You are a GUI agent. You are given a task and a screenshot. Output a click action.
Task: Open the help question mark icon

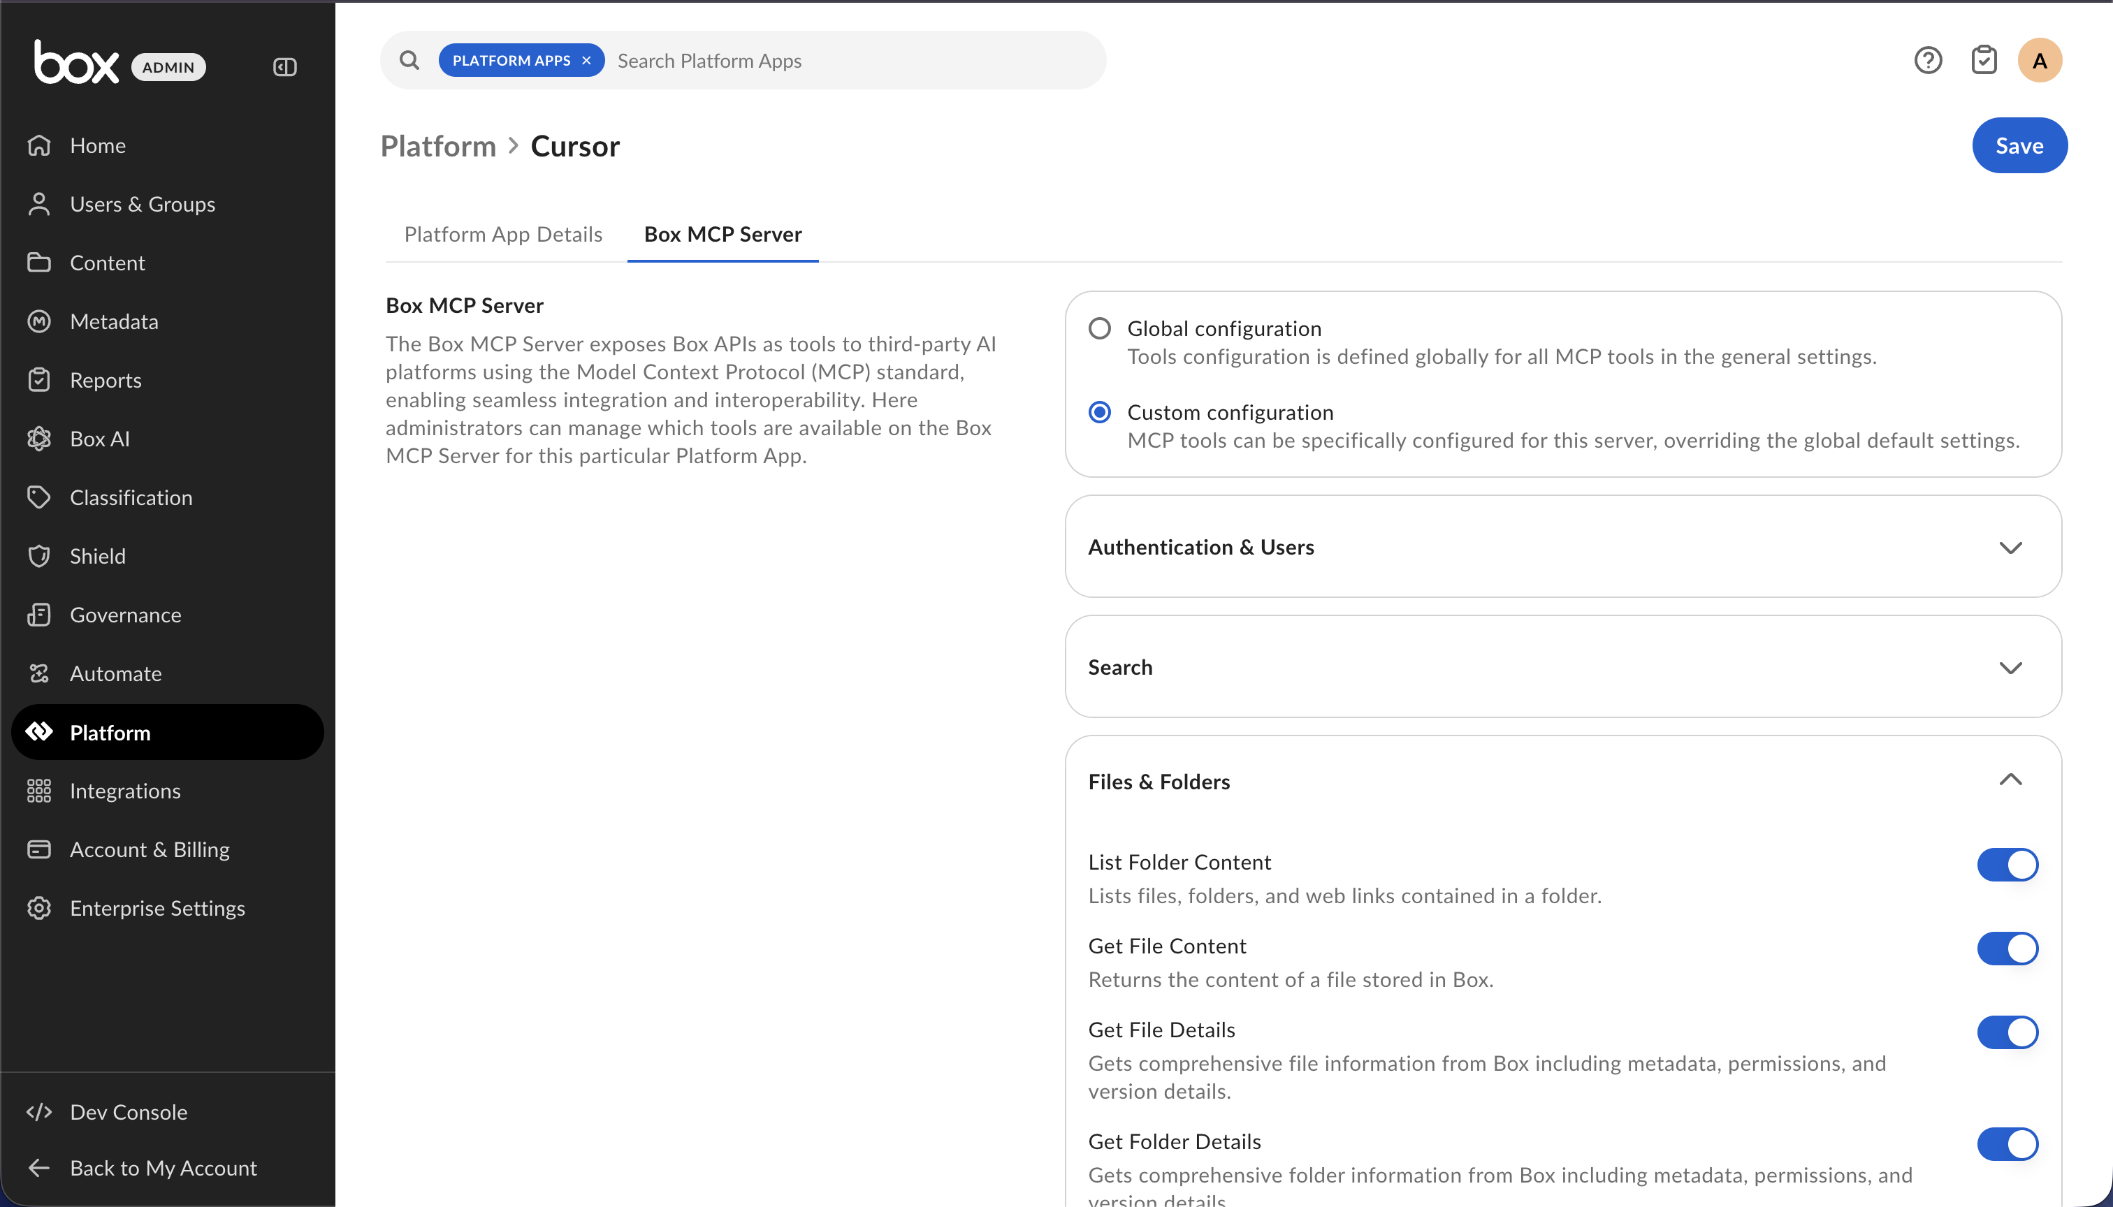point(1928,61)
